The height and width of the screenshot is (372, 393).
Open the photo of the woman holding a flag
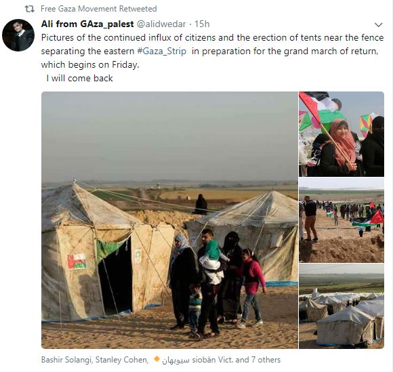click(x=342, y=134)
